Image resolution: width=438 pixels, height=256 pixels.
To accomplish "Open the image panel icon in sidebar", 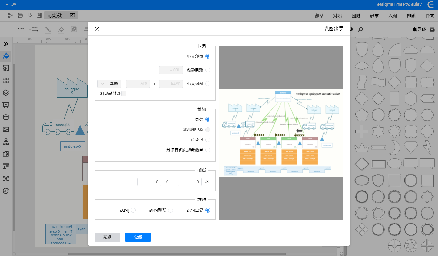I will tap(6, 129).
